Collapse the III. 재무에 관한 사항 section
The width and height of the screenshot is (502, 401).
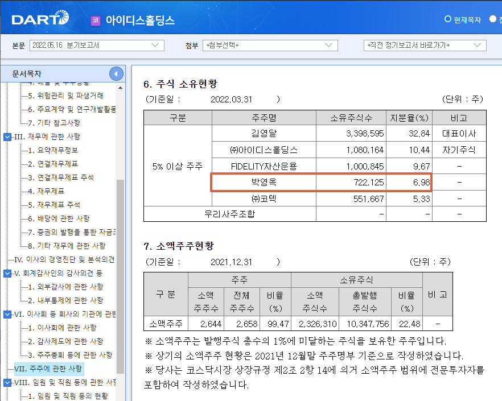point(8,137)
